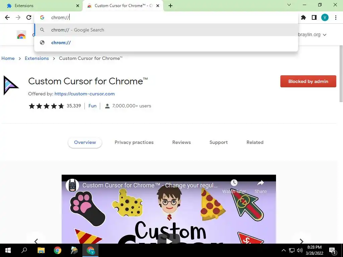
Task: Open the profile avatar V
Action: [325, 17]
